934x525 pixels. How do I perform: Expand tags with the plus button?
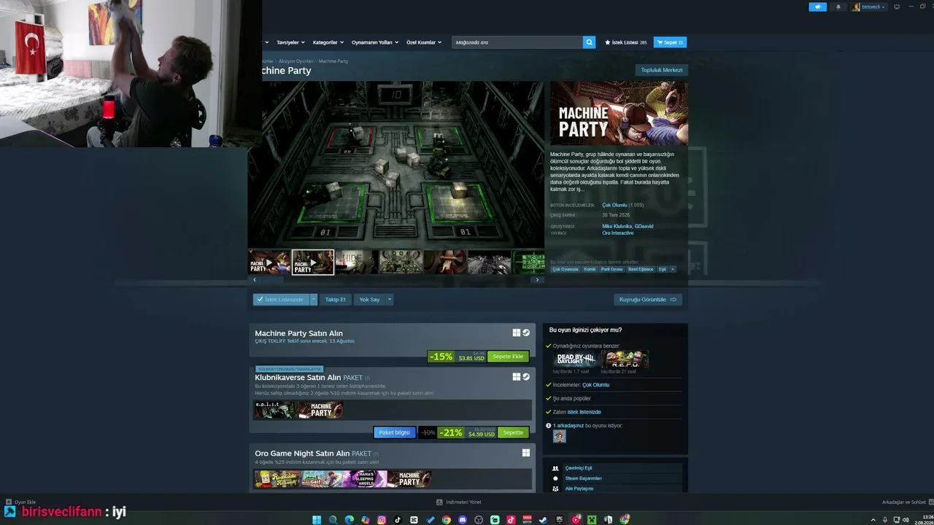click(672, 269)
